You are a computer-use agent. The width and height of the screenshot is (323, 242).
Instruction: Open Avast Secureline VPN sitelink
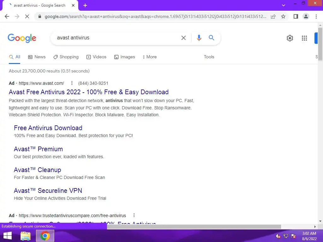48,191
